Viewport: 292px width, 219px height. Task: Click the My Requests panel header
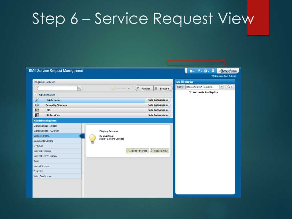click(205, 82)
